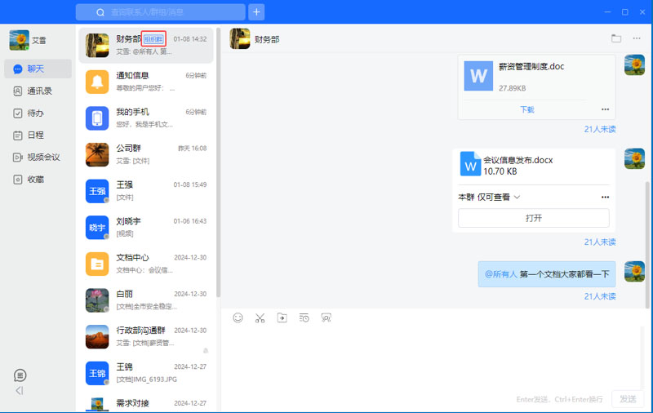The image size is (653, 413).
Task: Click 下载 link for 薪资管理制度.doc
Action: tap(527, 109)
